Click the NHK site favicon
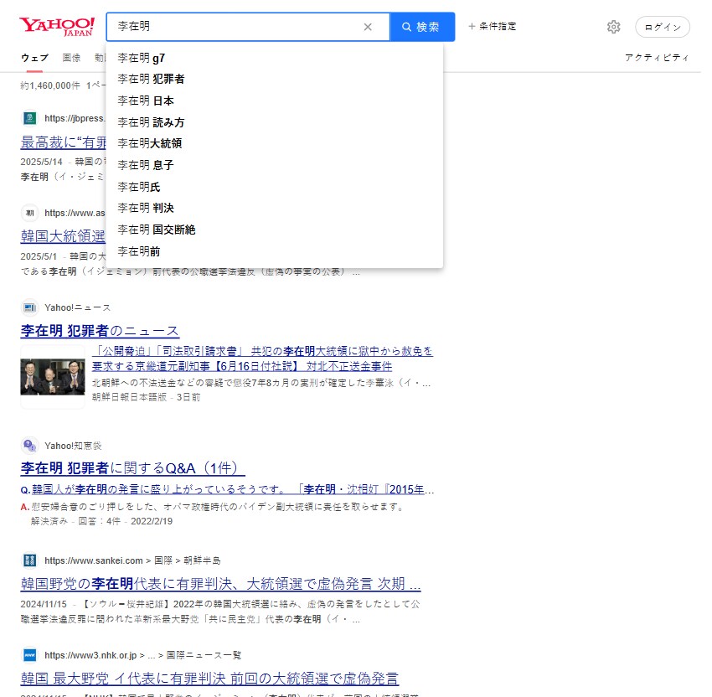 [x=30, y=655]
